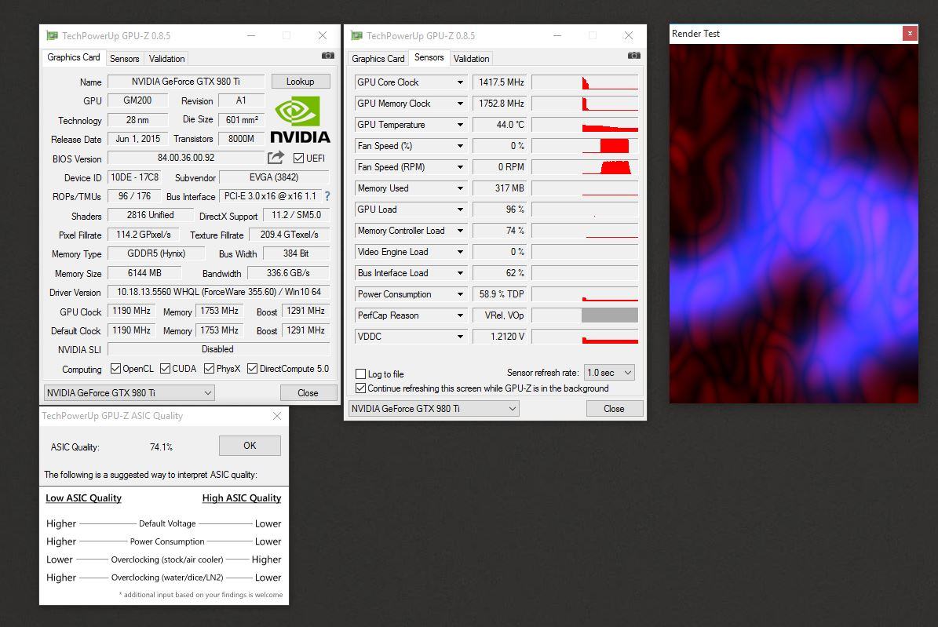Uncheck Continue refreshing while in background
Viewport: 938px width, 627px height.
coord(361,388)
